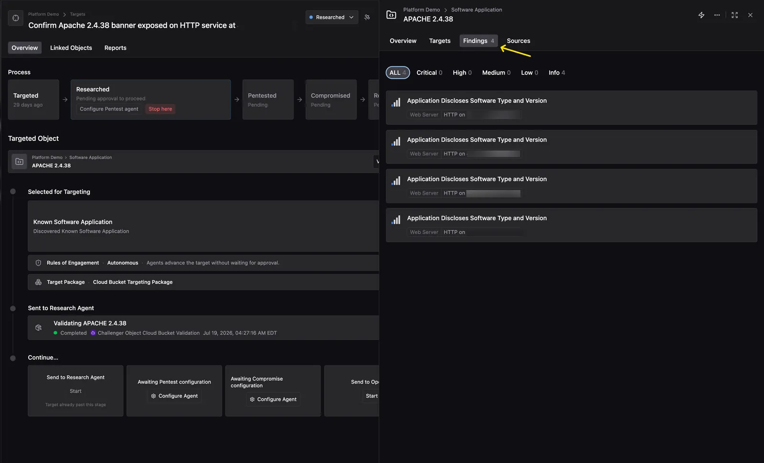The image size is (764, 463).
Task: Click the target crosshair icon beside the title
Action: click(16, 18)
